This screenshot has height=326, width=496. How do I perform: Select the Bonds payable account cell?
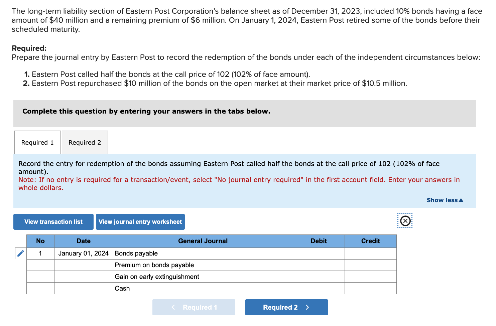pos(203,253)
